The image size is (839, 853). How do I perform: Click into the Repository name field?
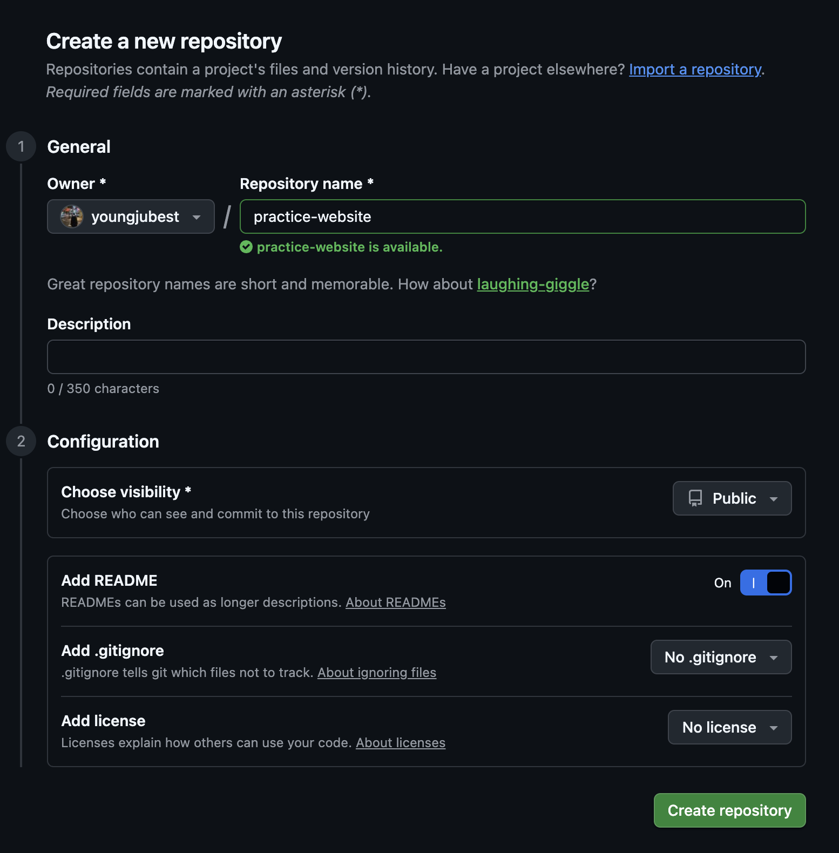coord(522,216)
